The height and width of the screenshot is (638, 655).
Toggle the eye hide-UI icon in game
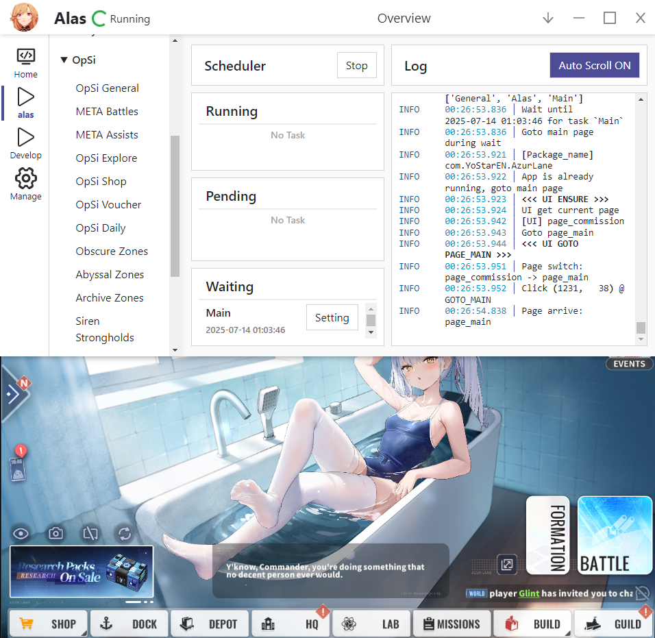point(21,534)
